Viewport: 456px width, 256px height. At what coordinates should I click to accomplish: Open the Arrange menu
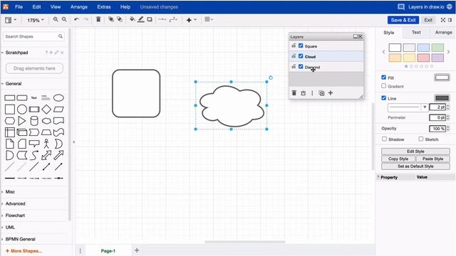(x=79, y=6)
